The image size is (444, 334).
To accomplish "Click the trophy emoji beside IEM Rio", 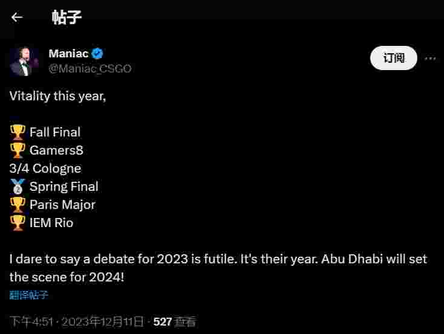I will tap(18, 223).
